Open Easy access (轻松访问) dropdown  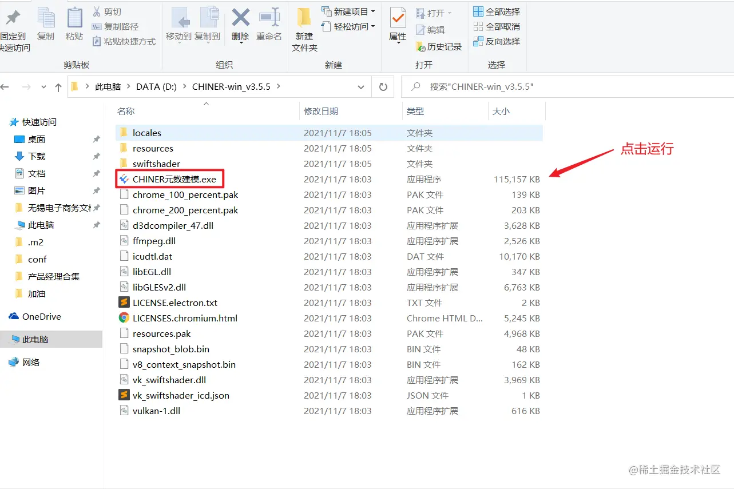[x=348, y=26]
